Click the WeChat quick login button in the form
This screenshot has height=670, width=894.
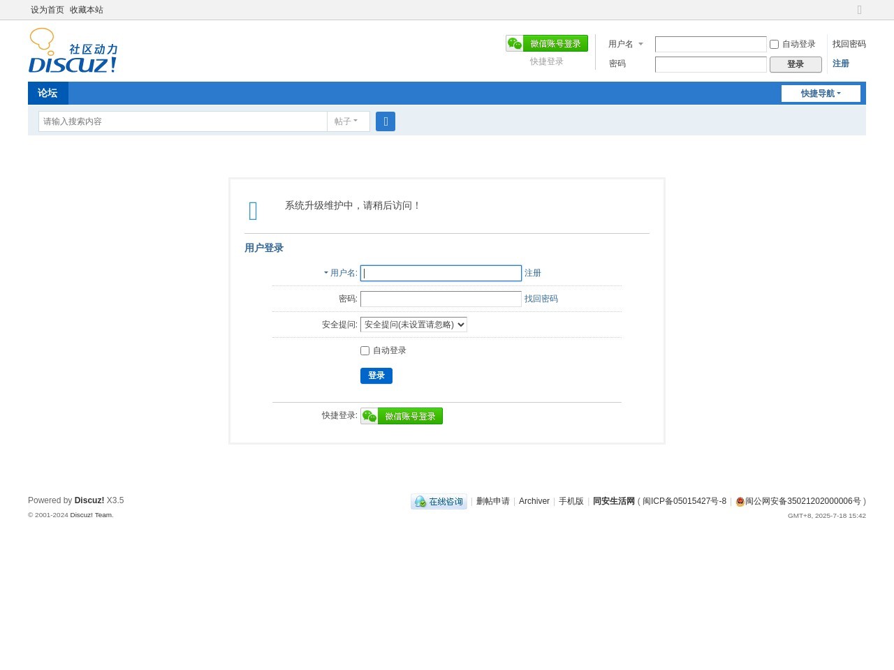tap(402, 416)
